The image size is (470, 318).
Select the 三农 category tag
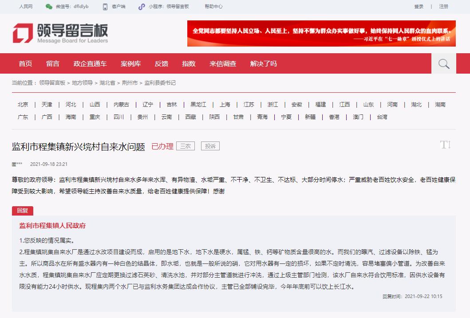185,146
